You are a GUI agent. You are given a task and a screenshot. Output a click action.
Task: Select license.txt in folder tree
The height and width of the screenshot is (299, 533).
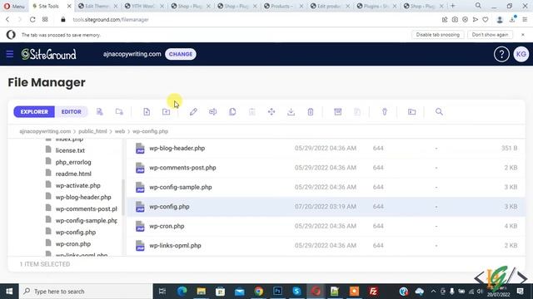(x=70, y=150)
